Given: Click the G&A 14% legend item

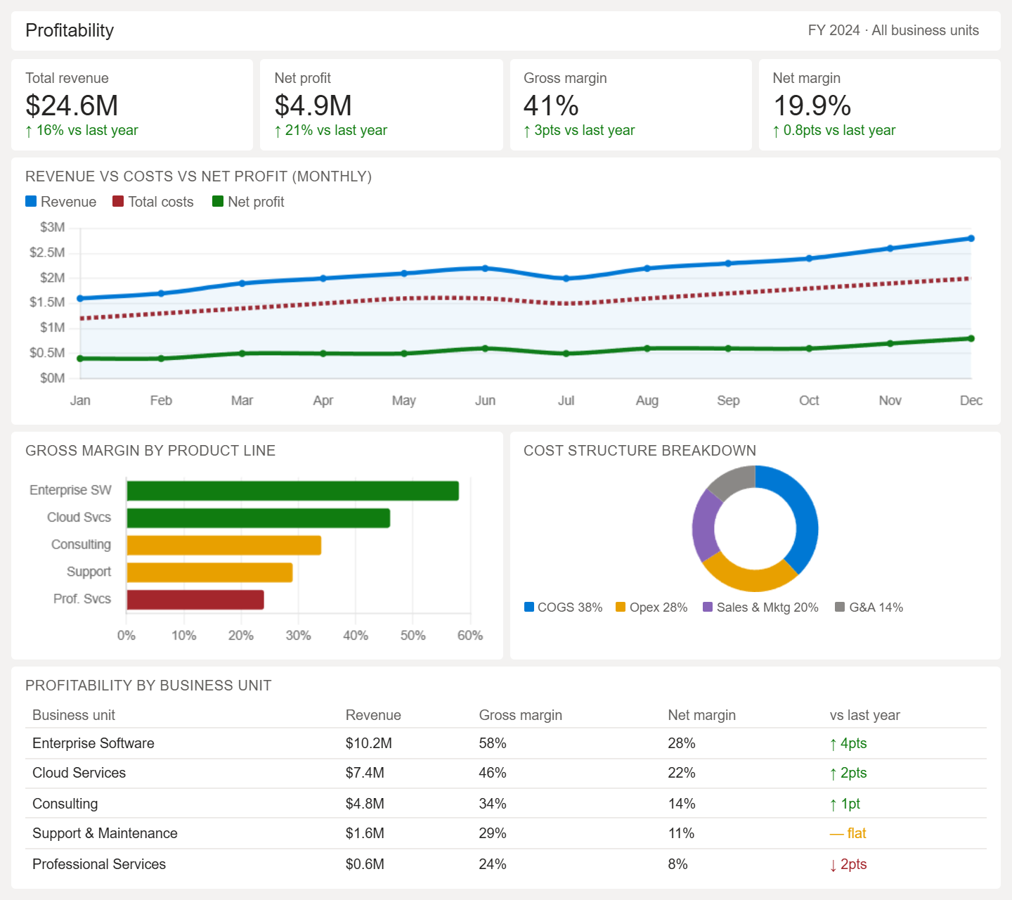Looking at the screenshot, I should pyautogui.click(x=869, y=607).
